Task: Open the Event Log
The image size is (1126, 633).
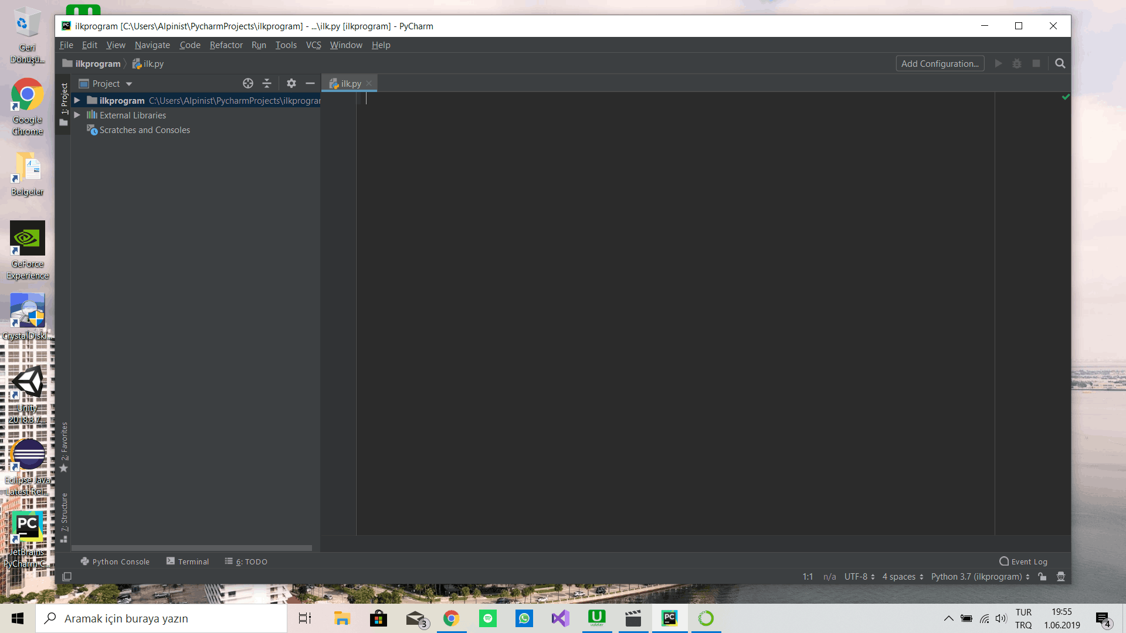Action: pos(1023,561)
